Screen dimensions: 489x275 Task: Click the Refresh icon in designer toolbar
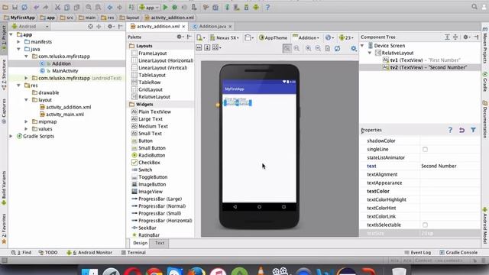[337, 48]
